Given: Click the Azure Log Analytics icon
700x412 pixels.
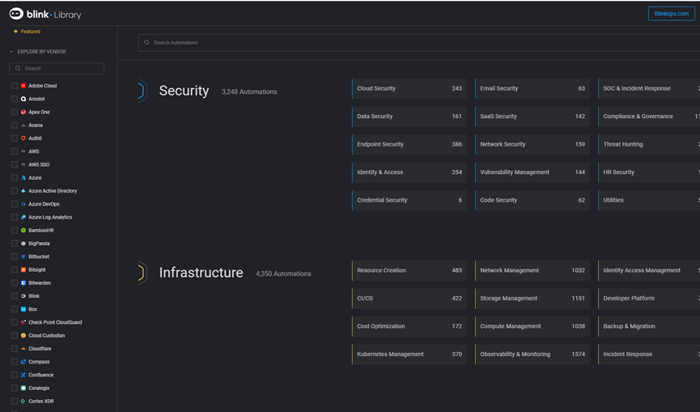Looking at the screenshot, I should click(x=23, y=218).
